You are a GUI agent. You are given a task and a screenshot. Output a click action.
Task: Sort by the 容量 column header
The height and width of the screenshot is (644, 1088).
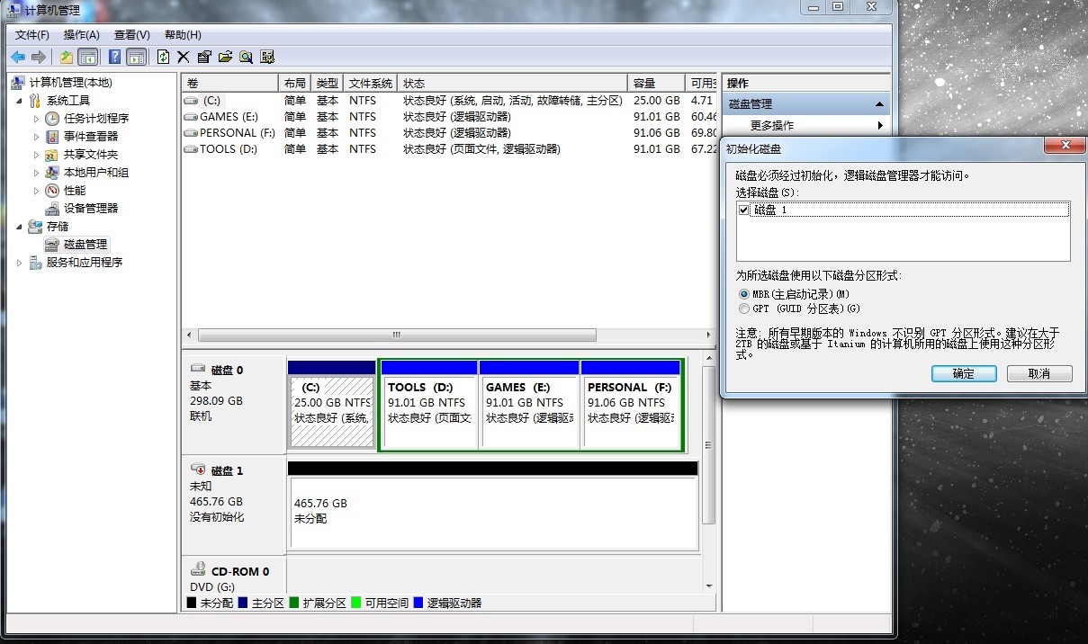tap(657, 83)
